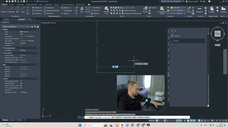This screenshot has height=128, width=228.
Task: Toggle clean screen in status bar
Action: click(223, 121)
